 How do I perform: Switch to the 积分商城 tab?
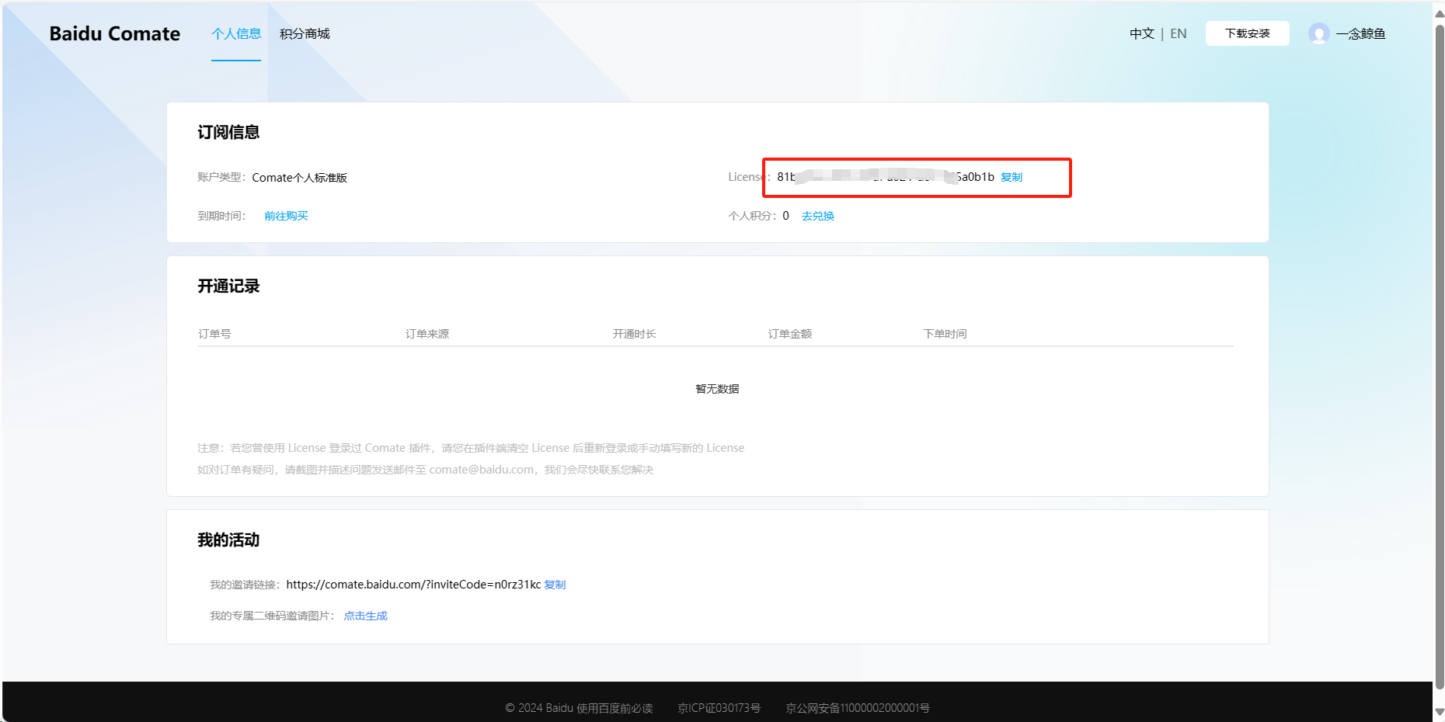[x=305, y=33]
